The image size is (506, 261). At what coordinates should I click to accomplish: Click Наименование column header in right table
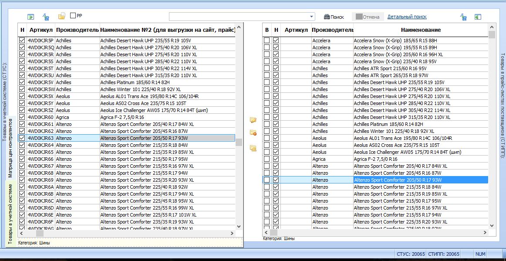(421, 30)
